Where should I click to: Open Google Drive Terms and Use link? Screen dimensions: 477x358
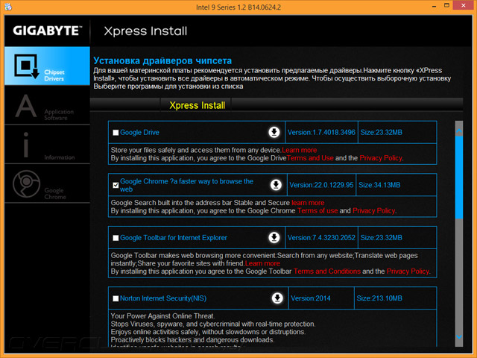click(310, 158)
